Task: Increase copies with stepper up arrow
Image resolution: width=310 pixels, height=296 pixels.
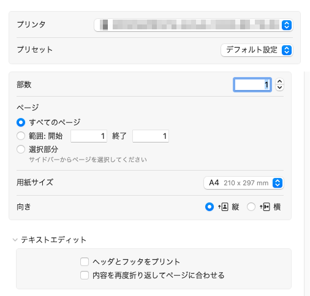Action: click(279, 81)
